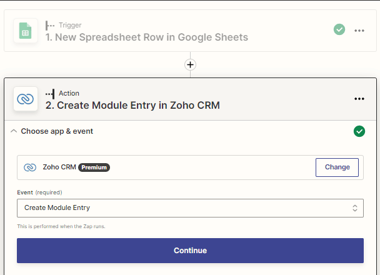Open the trigger step three-dot menu
The width and height of the screenshot is (380, 275).
[359, 31]
